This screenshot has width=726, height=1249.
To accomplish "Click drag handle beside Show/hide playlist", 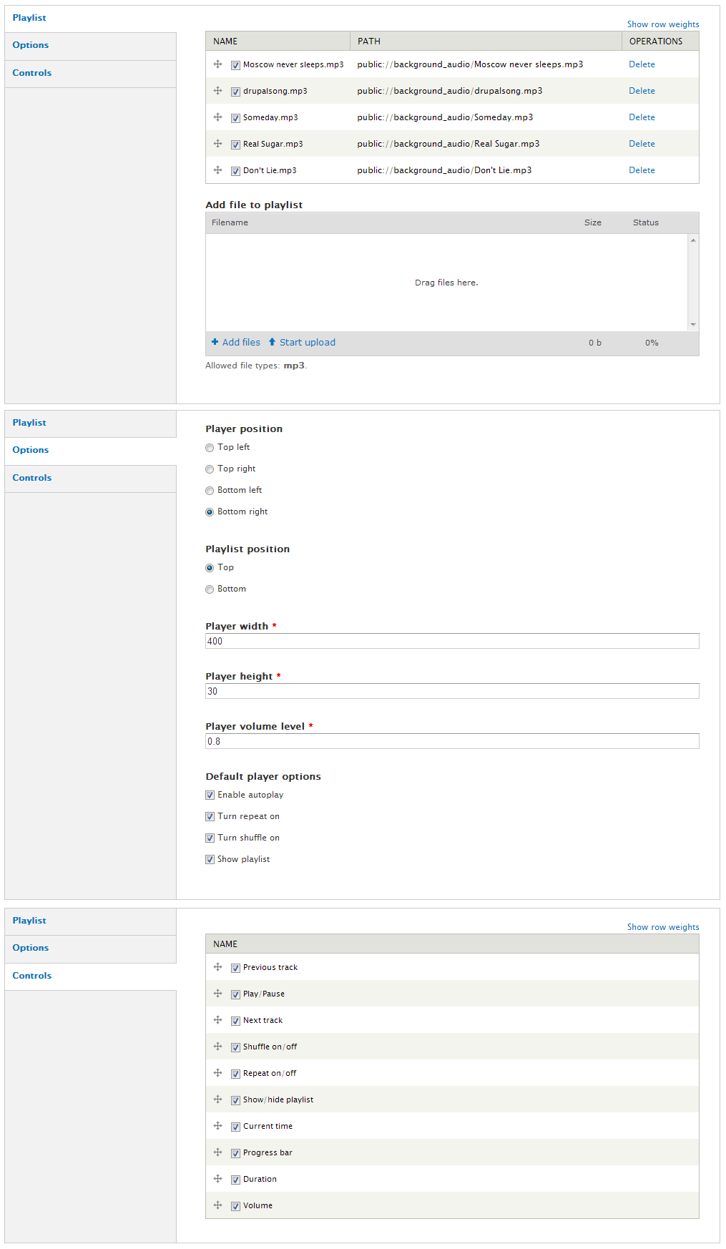I will coord(217,1099).
